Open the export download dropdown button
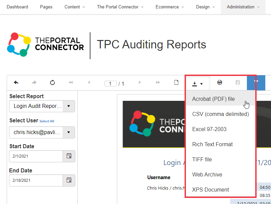Image resolution: width=271 pixels, height=204 pixels. pos(197,83)
